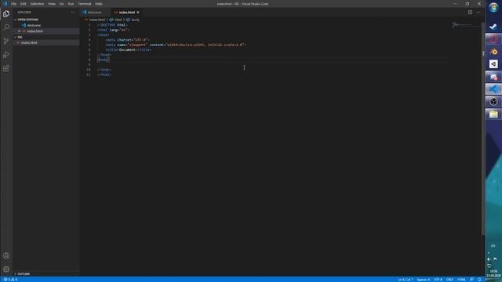Click errors and warnings count in status bar
The image size is (502, 282).
click(x=10, y=280)
